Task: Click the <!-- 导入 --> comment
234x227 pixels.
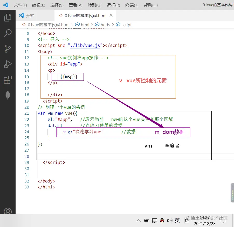Action: click(54, 39)
